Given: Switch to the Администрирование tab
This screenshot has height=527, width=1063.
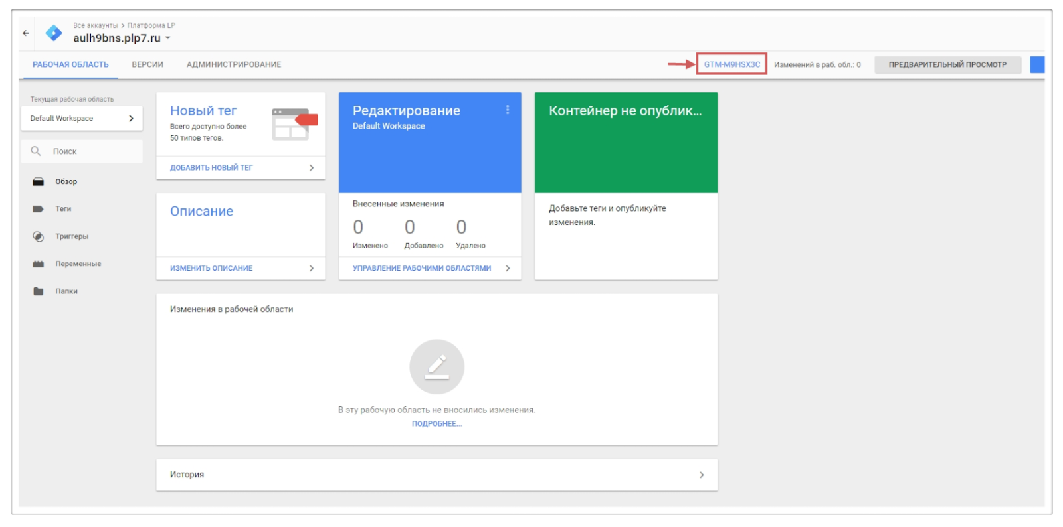Looking at the screenshot, I should [x=234, y=65].
